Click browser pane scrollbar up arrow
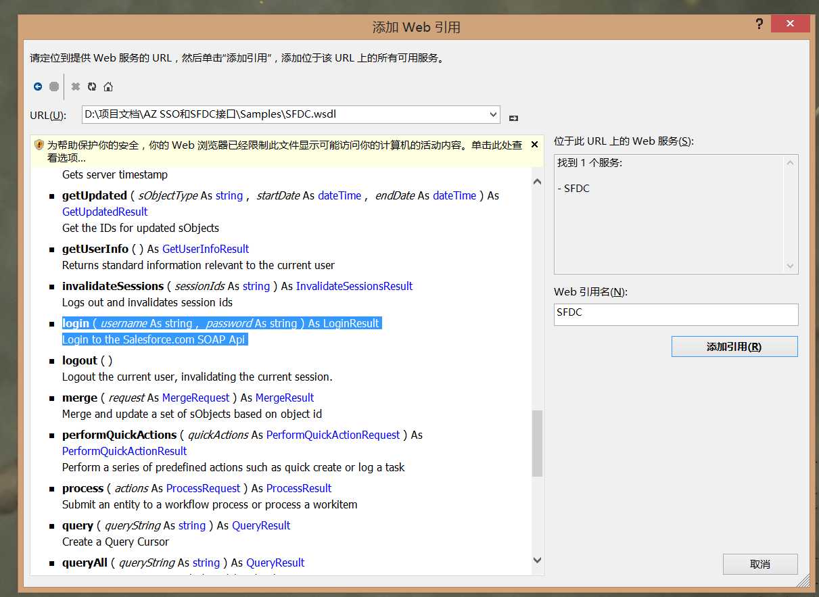This screenshot has height=597, width=819. 538,182
